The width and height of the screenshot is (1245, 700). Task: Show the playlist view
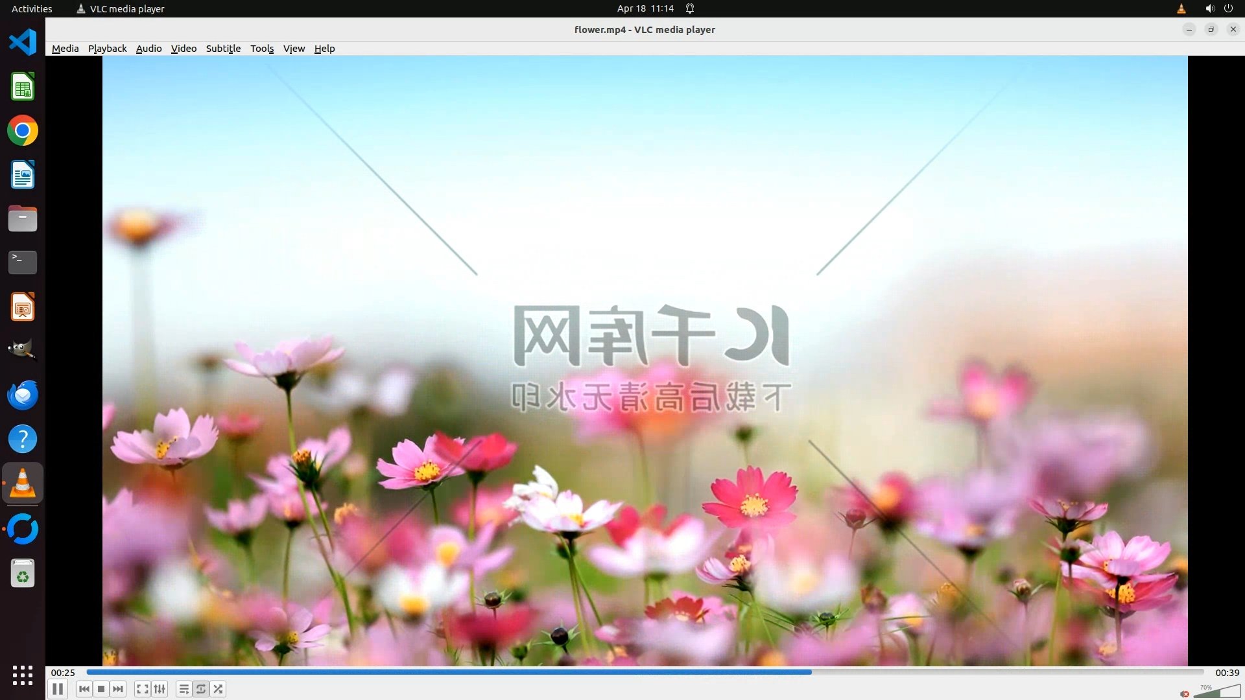point(184,689)
